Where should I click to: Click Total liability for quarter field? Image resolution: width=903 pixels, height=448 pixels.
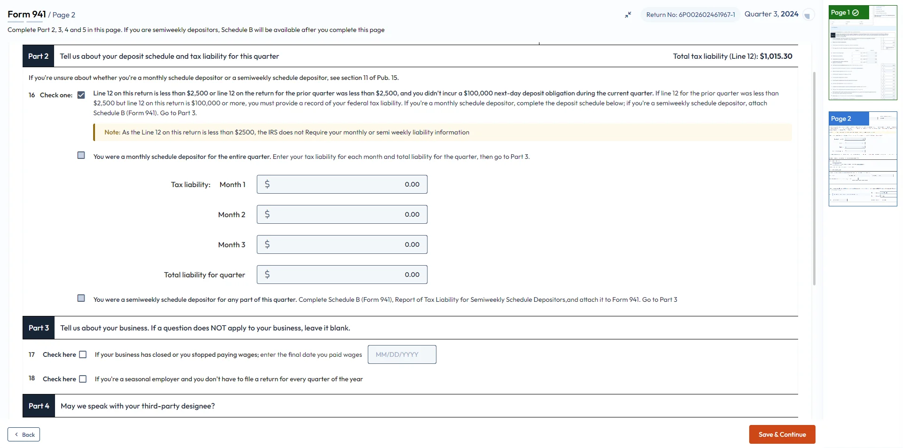(342, 274)
